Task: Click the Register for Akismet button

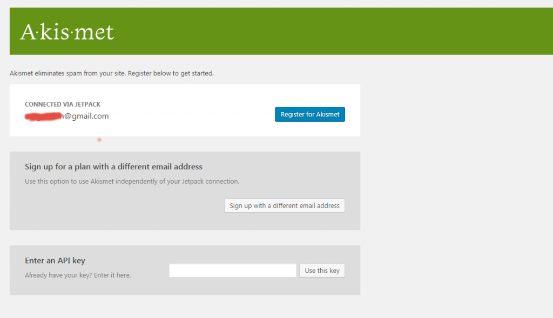Action: coord(309,115)
